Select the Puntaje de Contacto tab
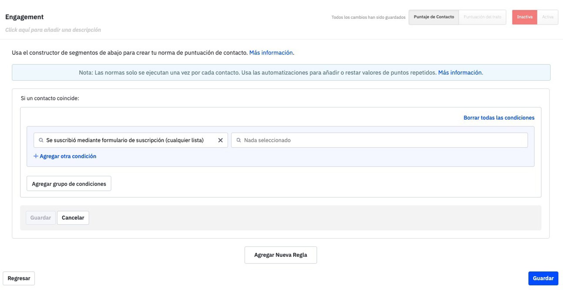Viewport: 563px width, 290px height. (434, 17)
